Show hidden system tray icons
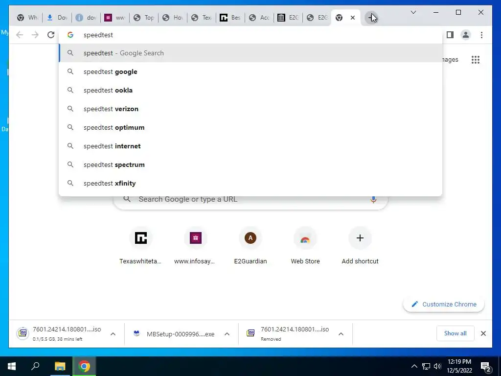Image resolution: width=501 pixels, height=376 pixels. pyautogui.click(x=414, y=366)
